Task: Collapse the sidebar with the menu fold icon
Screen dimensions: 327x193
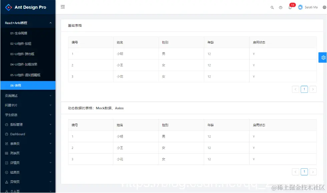Action: [x=63, y=7]
